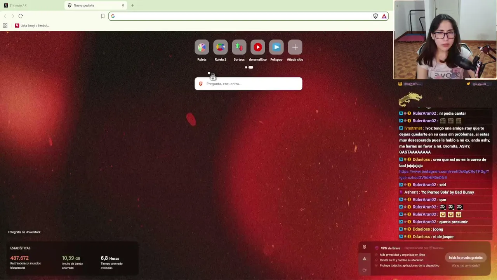Open the apps grid in bookmarks bar
This screenshot has height=280, width=497.
(x=5, y=26)
